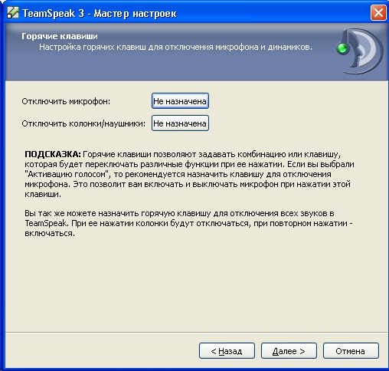Click the ПОДСКАЗКА hint heading

coord(53,154)
